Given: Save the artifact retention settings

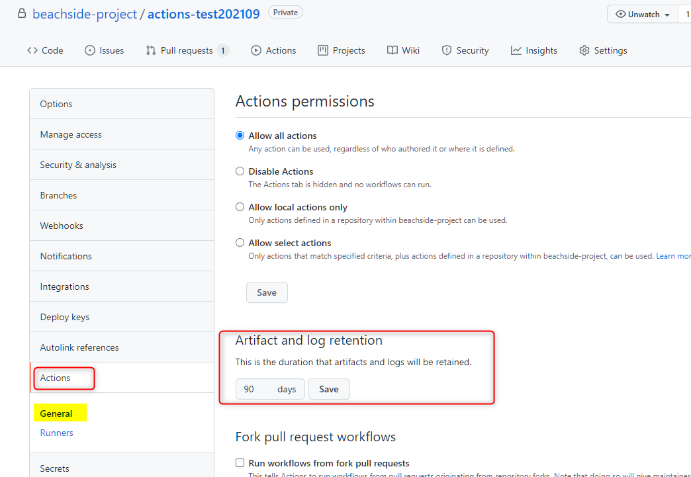Looking at the screenshot, I should point(328,389).
